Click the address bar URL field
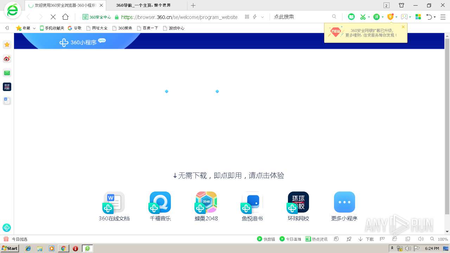The image size is (450, 253). [179, 17]
